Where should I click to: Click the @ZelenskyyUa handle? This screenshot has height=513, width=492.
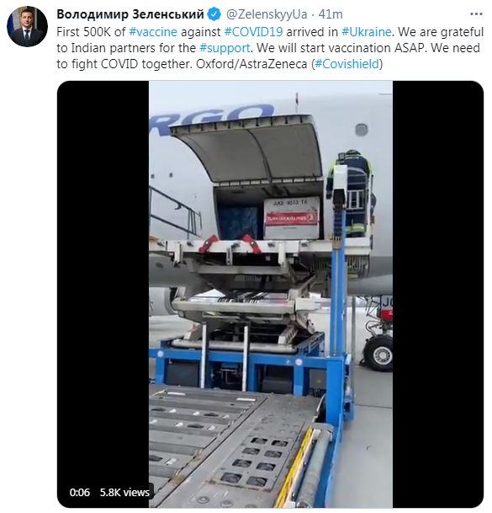[x=267, y=14]
